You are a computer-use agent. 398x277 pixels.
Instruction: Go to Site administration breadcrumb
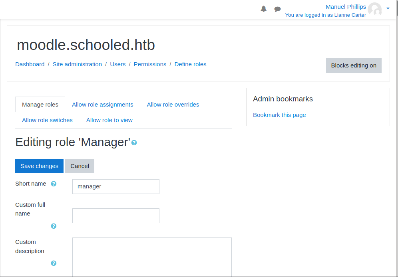[x=77, y=64]
